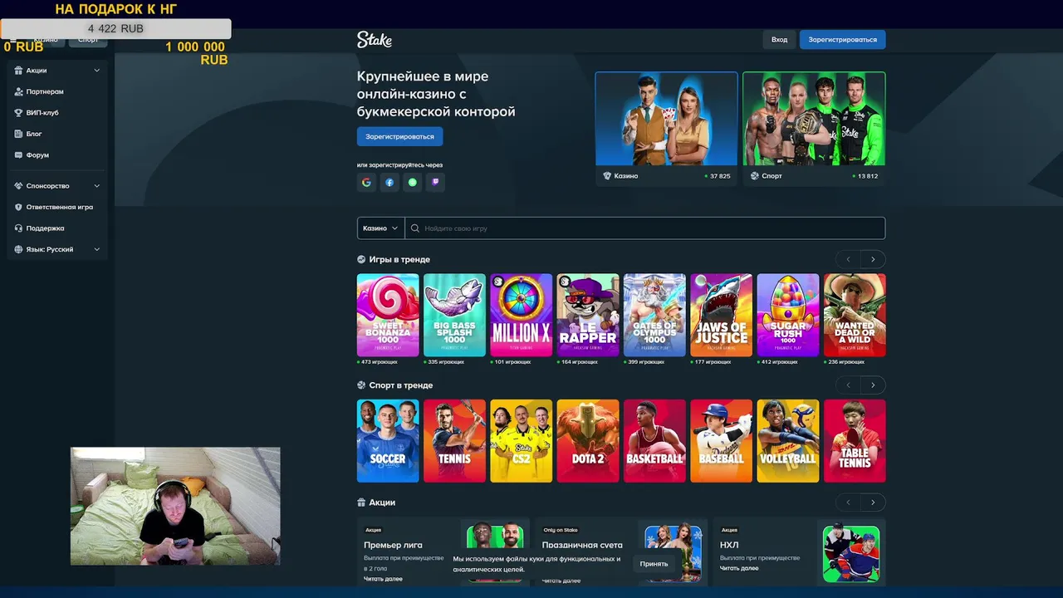1063x598 pixels.
Task: Open the Tennis sport tile
Action: pos(454,441)
